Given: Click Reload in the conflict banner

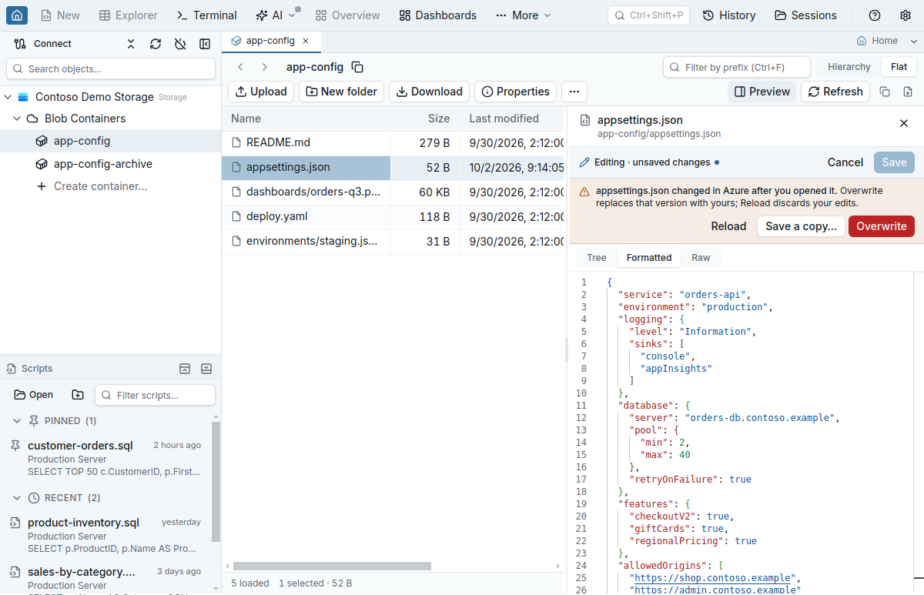Looking at the screenshot, I should [728, 226].
